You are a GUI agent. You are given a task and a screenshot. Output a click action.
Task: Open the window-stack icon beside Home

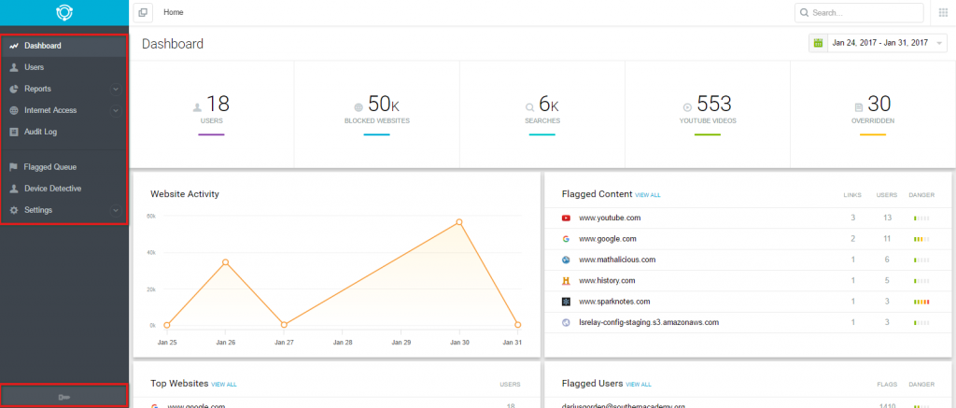pos(143,12)
